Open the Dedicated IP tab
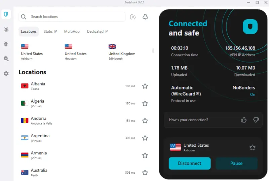The image size is (269, 181). pos(97,31)
